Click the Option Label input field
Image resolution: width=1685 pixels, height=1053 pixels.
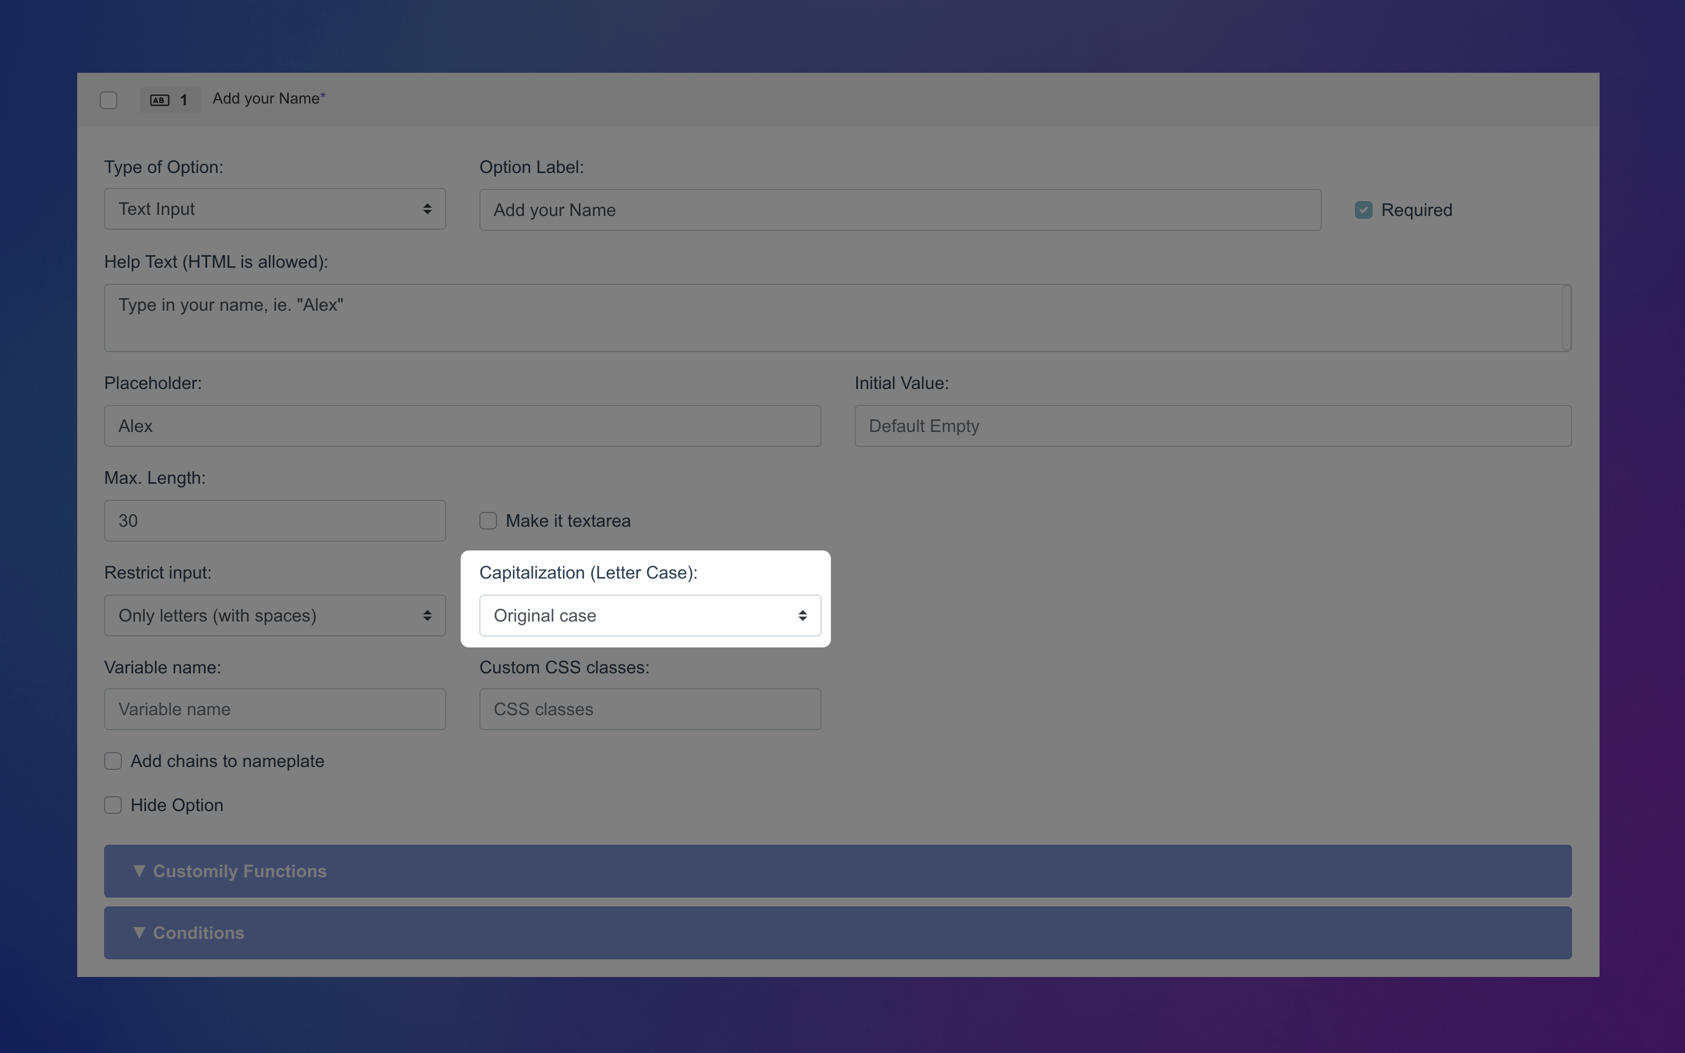(900, 209)
